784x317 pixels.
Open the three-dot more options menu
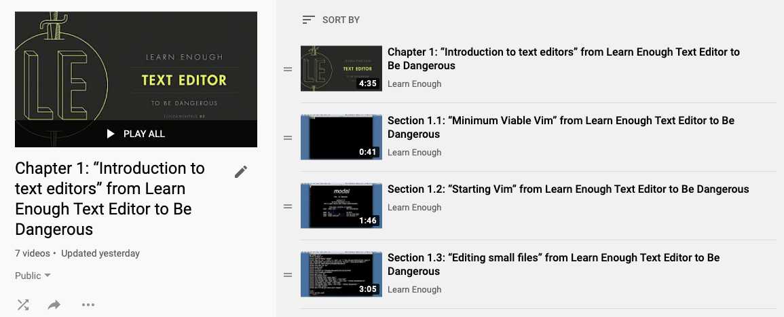pyautogui.click(x=88, y=305)
